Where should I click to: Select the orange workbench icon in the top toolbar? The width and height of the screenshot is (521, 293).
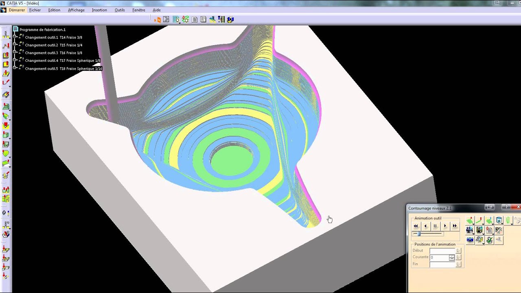click(158, 19)
